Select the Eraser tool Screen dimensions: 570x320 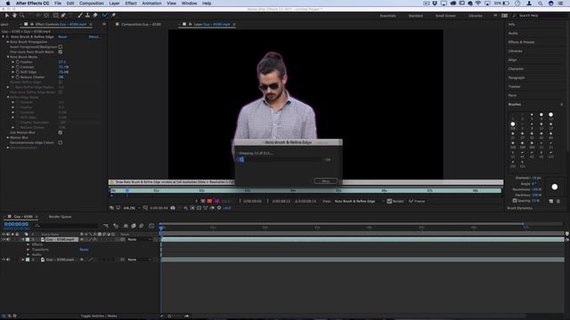[x=95, y=15]
